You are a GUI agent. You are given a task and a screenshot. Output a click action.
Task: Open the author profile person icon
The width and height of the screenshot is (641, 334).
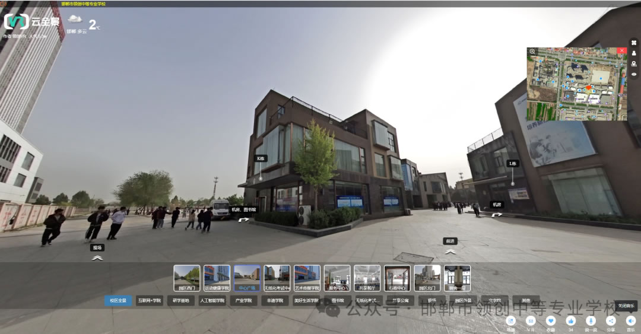point(634,53)
